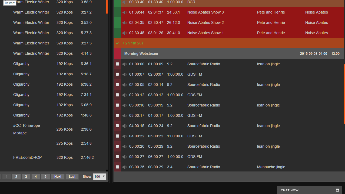Click speaker icon for GDS.FM at 05:00:27
The image size is (345, 194).
124,157
